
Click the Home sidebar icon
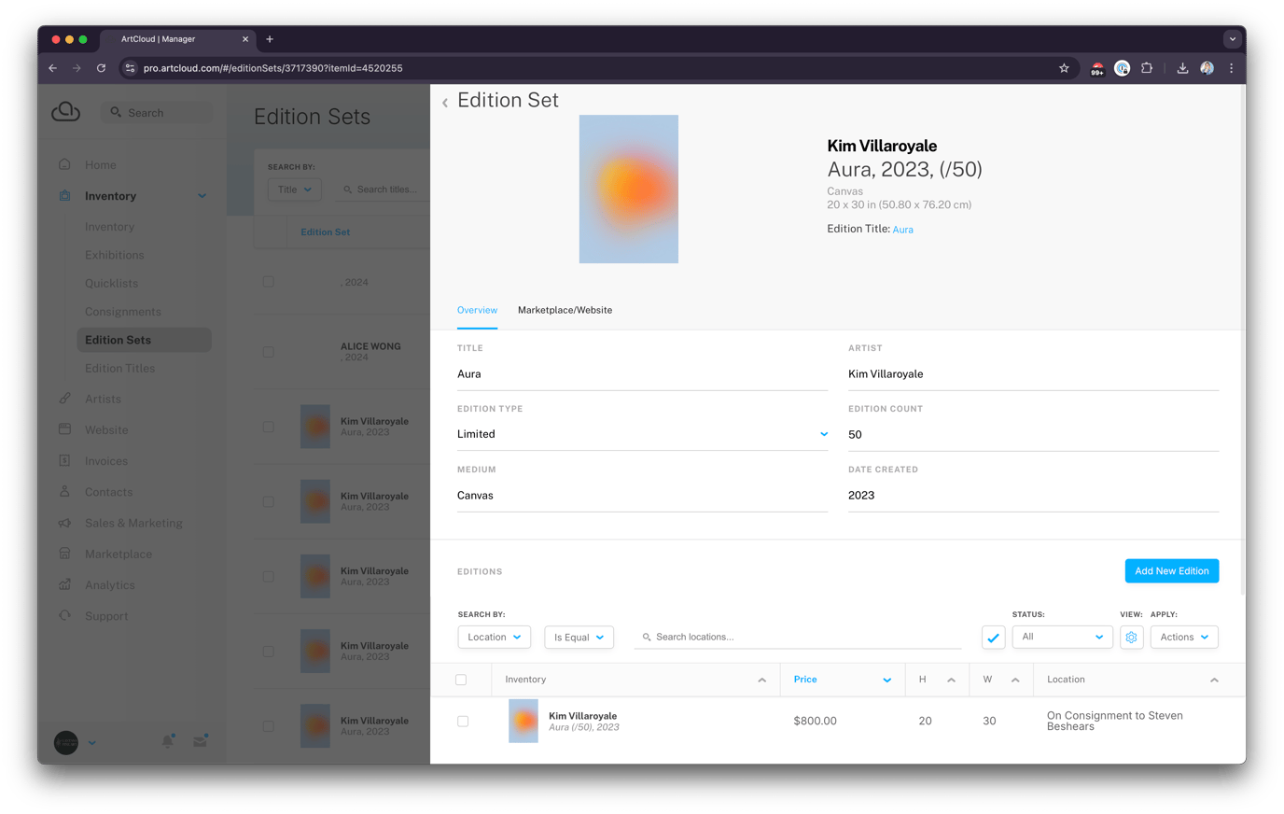click(64, 164)
